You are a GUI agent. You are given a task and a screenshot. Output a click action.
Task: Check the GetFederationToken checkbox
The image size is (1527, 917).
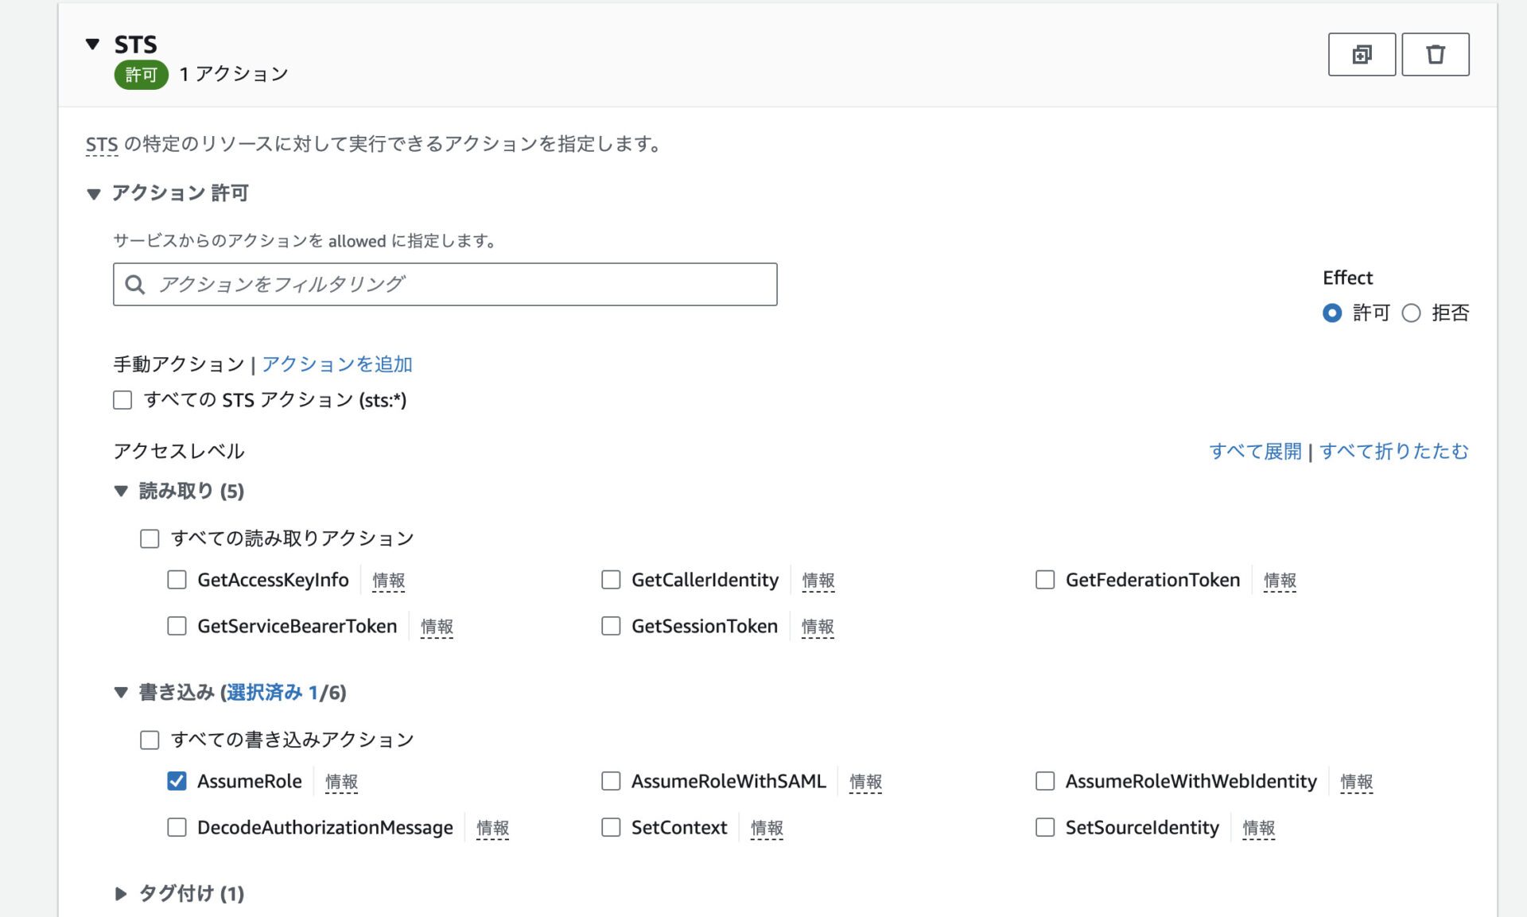tap(1045, 580)
